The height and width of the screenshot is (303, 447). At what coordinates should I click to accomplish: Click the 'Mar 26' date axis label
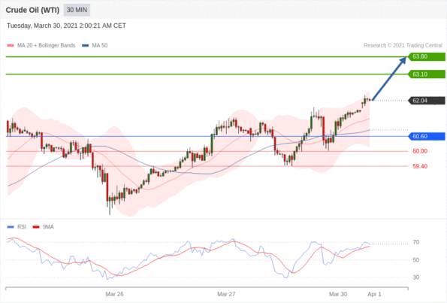114,294
